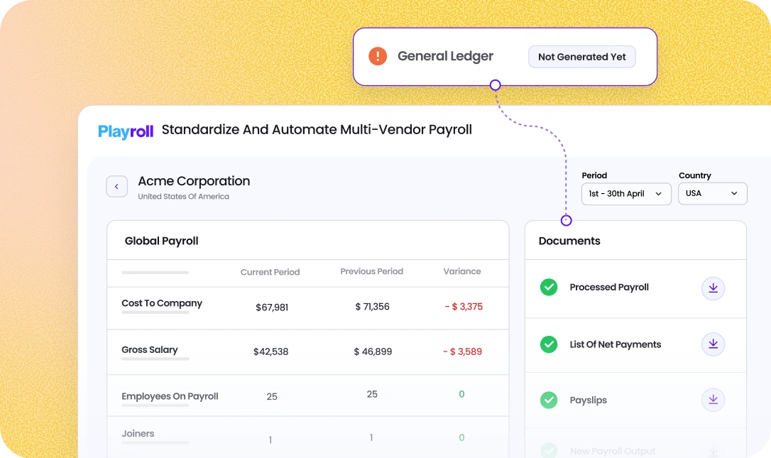This screenshot has width=771, height=458.
Task: Click the $ 46,899 previous gross salary
Action: click(373, 351)
